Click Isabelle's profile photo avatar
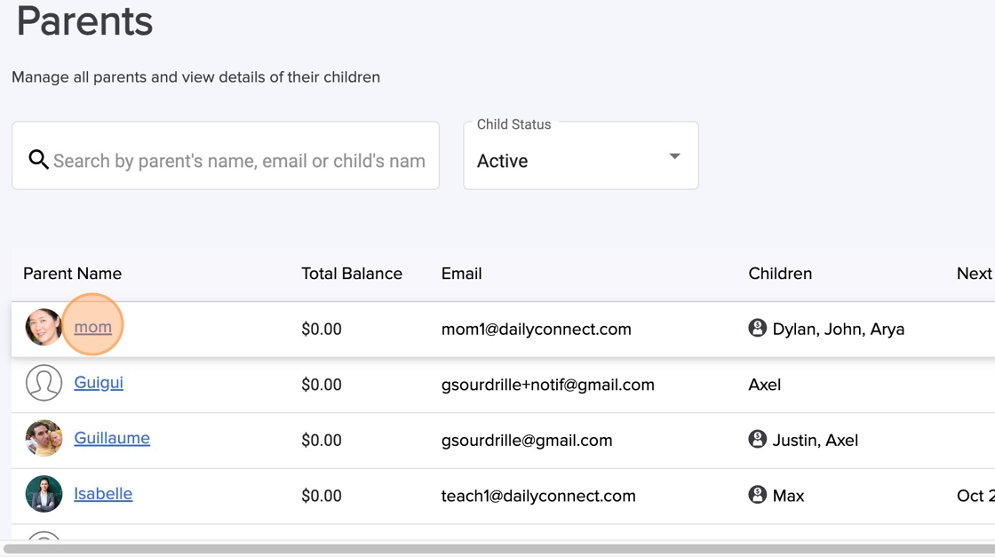 44,494
